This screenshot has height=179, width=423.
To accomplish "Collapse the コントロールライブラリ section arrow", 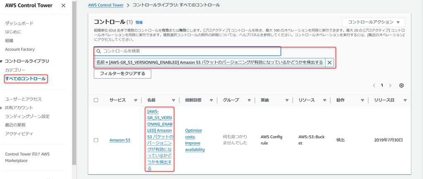I will point(2,61).
